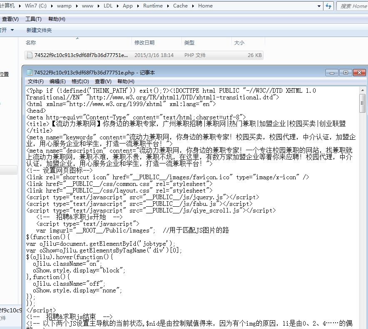Click the scrollbar up arrow in Notepad
Image resolution: width=368 pixels, height=329 pixels.
[x=362, y=90]
